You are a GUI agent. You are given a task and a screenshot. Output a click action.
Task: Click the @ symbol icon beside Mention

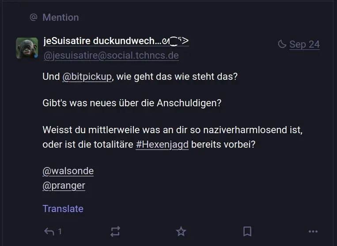tap(33, 17)
